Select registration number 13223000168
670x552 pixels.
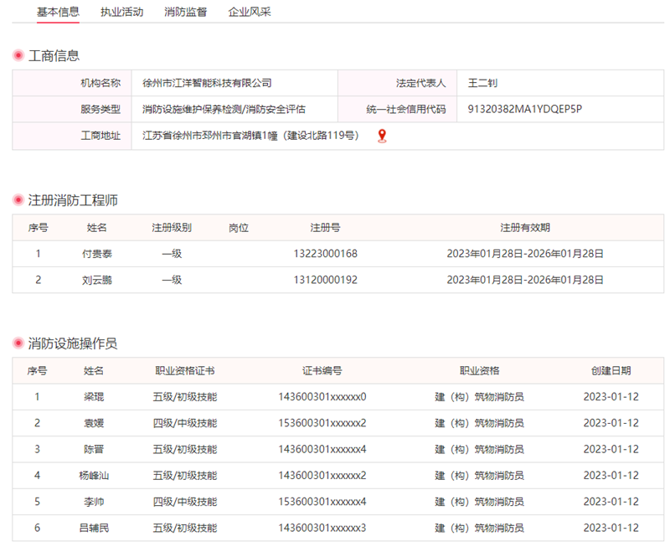tap(326, 254)
